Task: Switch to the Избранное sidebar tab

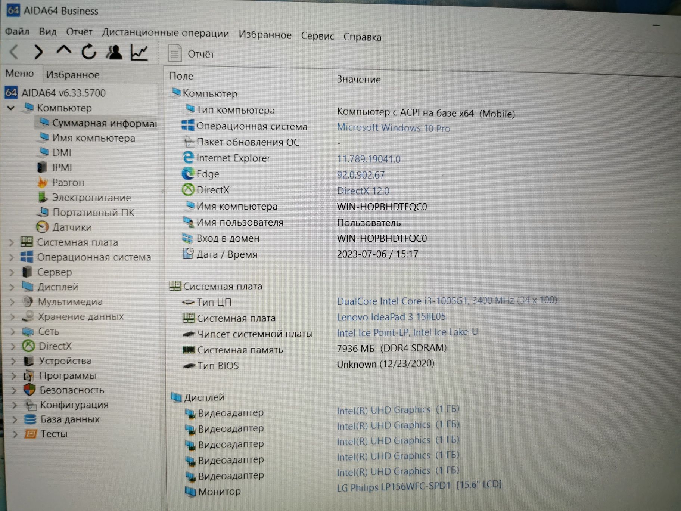Action: pos(72,75)
